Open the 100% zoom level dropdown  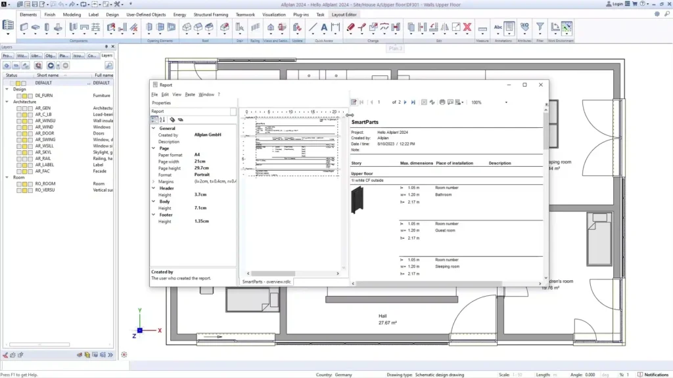click(x=507, y=102)
